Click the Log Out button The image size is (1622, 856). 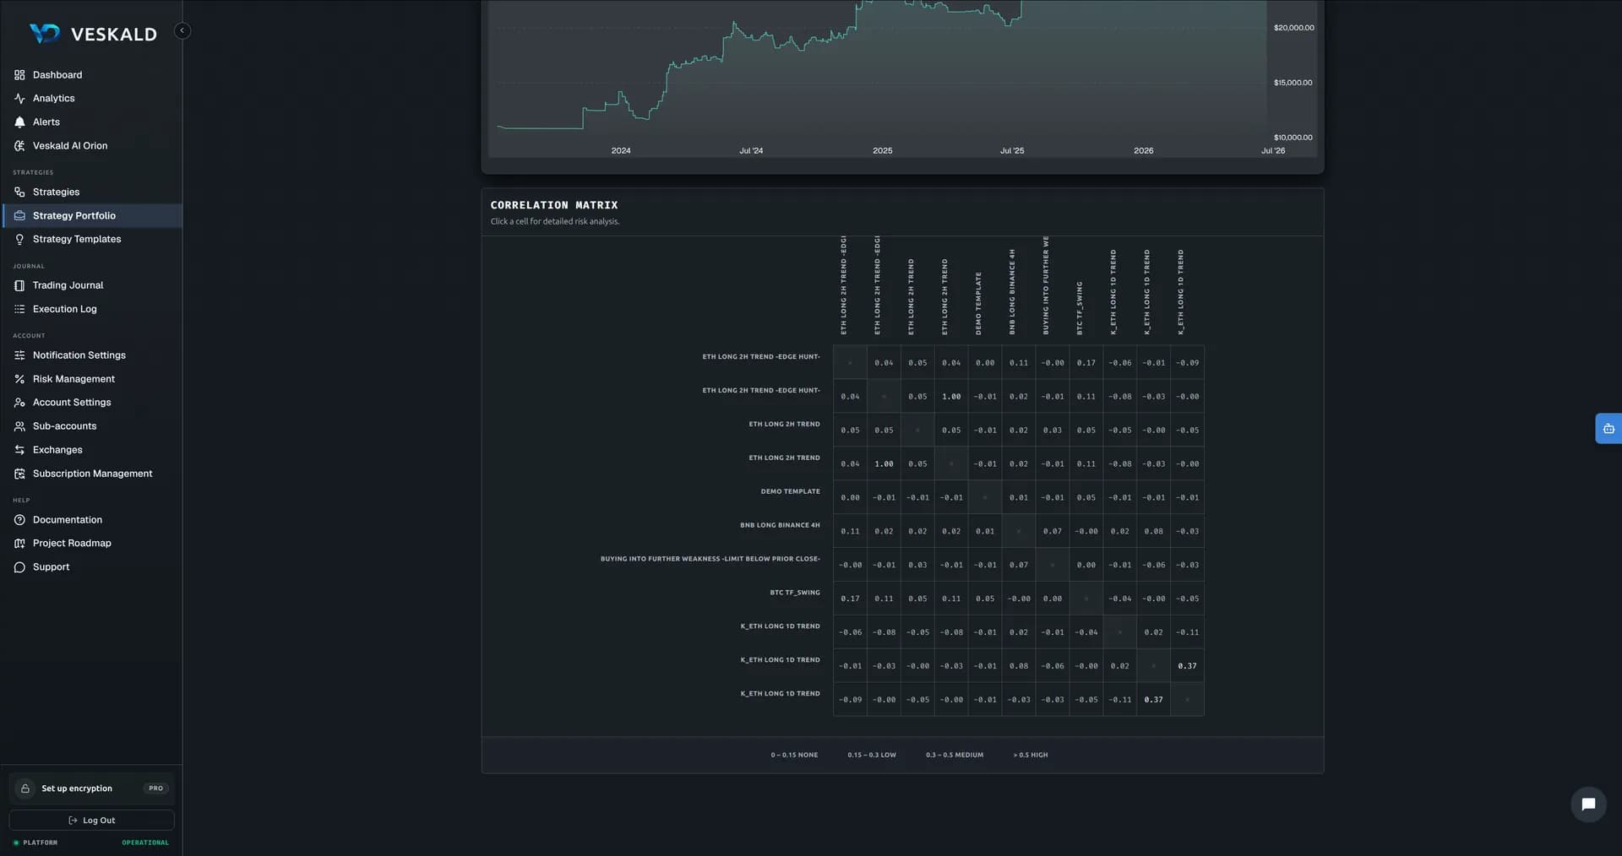[x=91, y=821]
